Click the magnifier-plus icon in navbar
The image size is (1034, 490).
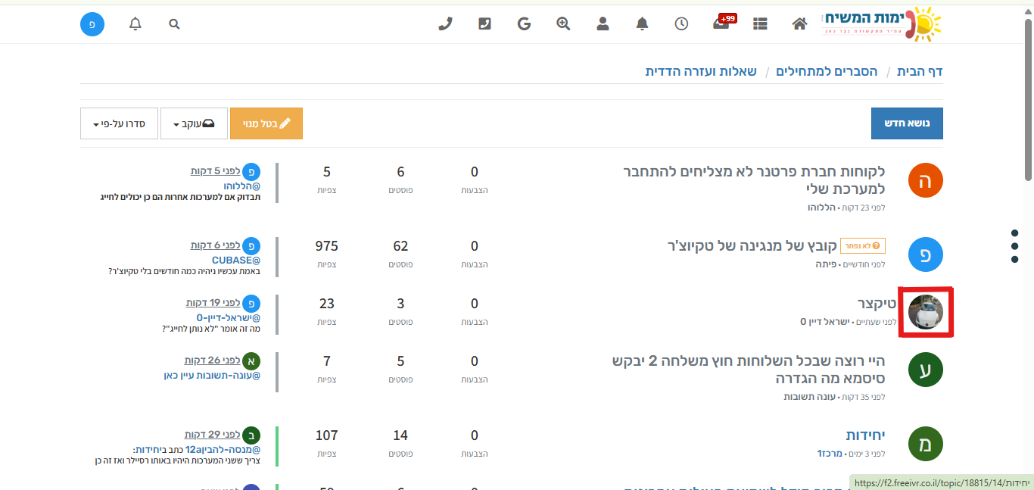(x=563, y=23)
